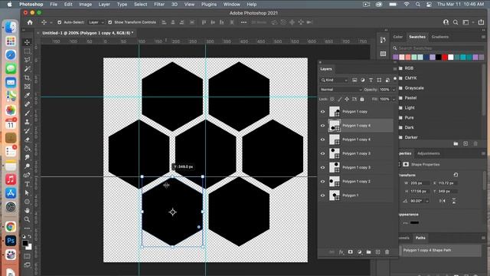Toggle lock position in Layers panel
Image resolution: width=490 pixels, height=276 pixels.
(347, 99)
